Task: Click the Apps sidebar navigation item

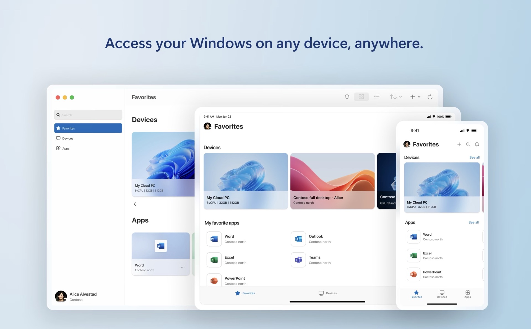Action: (66, 148)
